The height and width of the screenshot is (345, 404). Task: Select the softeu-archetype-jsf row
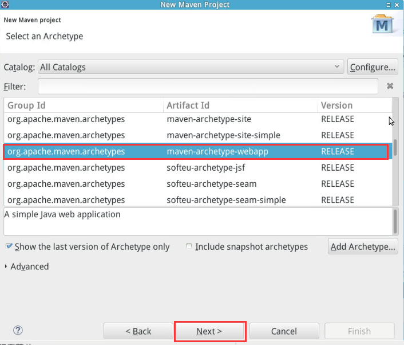point(198,168)
